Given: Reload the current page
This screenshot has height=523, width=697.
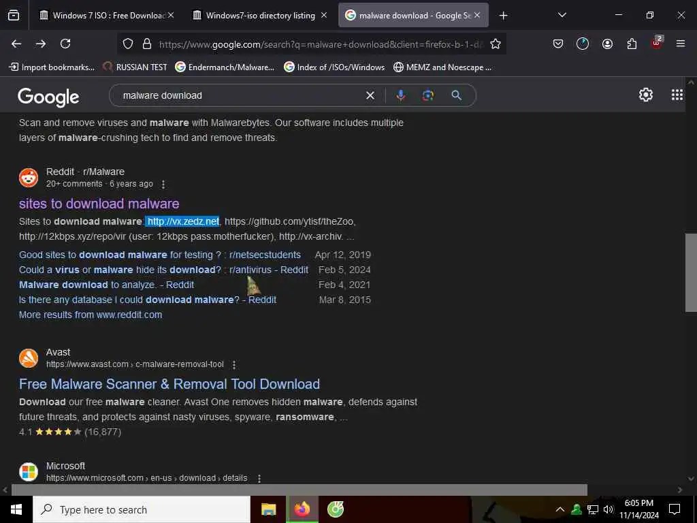Looking at the screenshot, I should [x=65, y=44].
